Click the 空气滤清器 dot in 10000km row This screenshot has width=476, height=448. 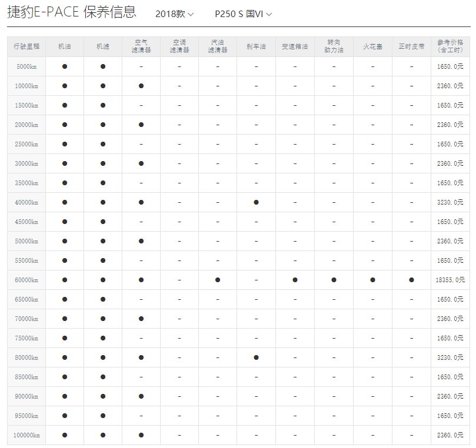click(141, 86)
